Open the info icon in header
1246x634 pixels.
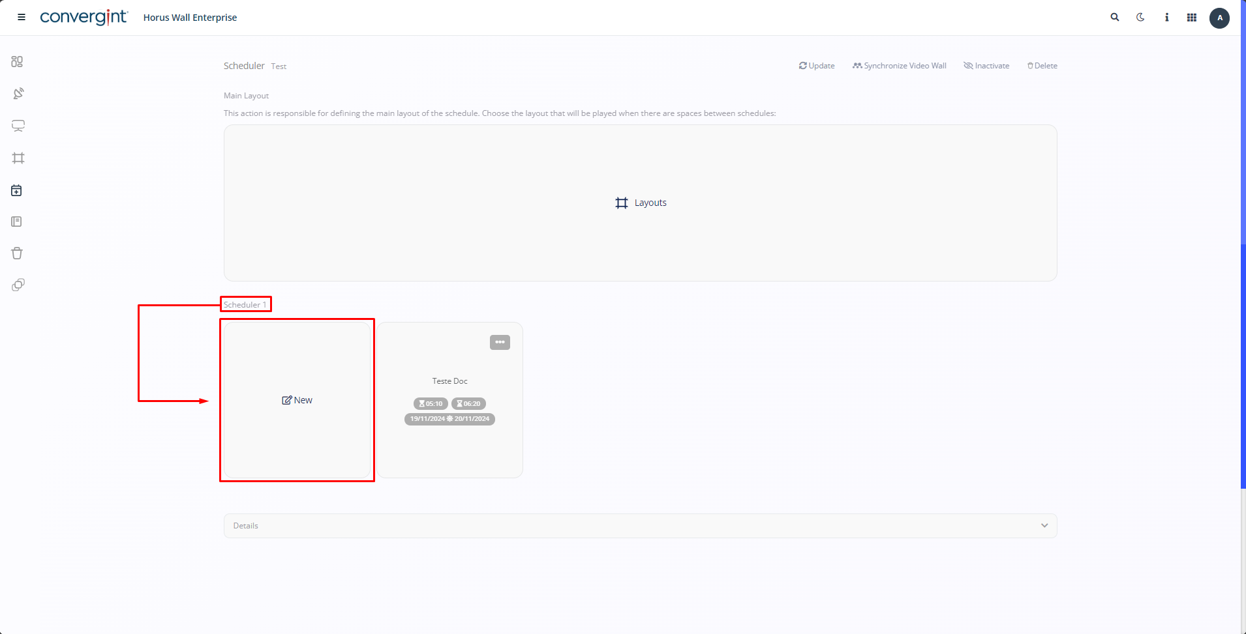[1166, 18]
